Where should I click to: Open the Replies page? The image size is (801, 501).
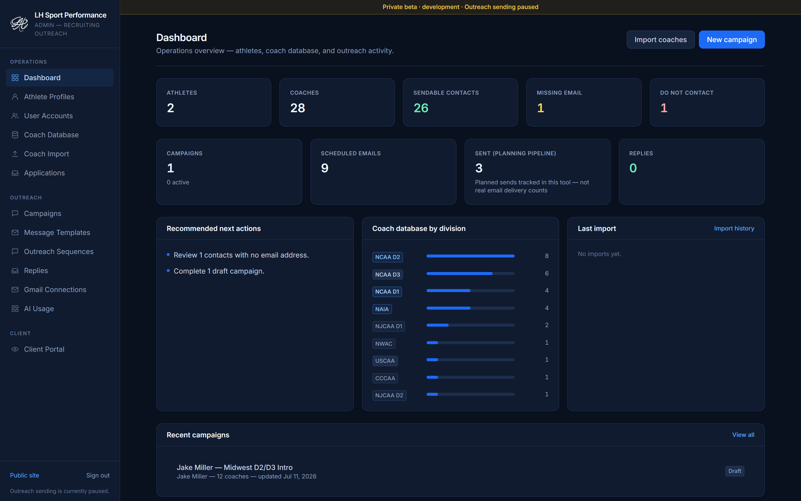click(x=60, y=271)
